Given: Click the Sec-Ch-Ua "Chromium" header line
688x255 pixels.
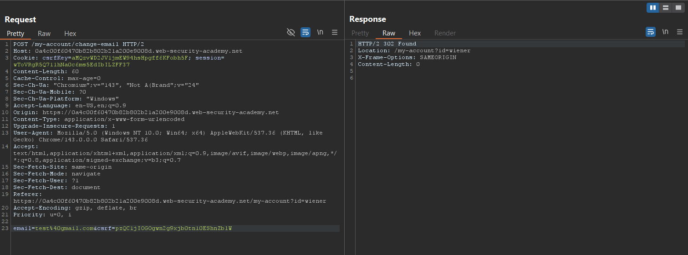Looking at the screenshot, I should [x=106, y=85].
